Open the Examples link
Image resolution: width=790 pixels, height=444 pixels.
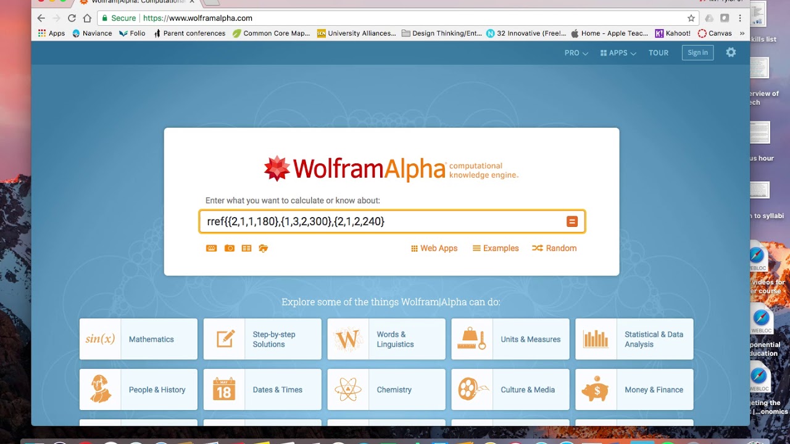tap(496, 248)
